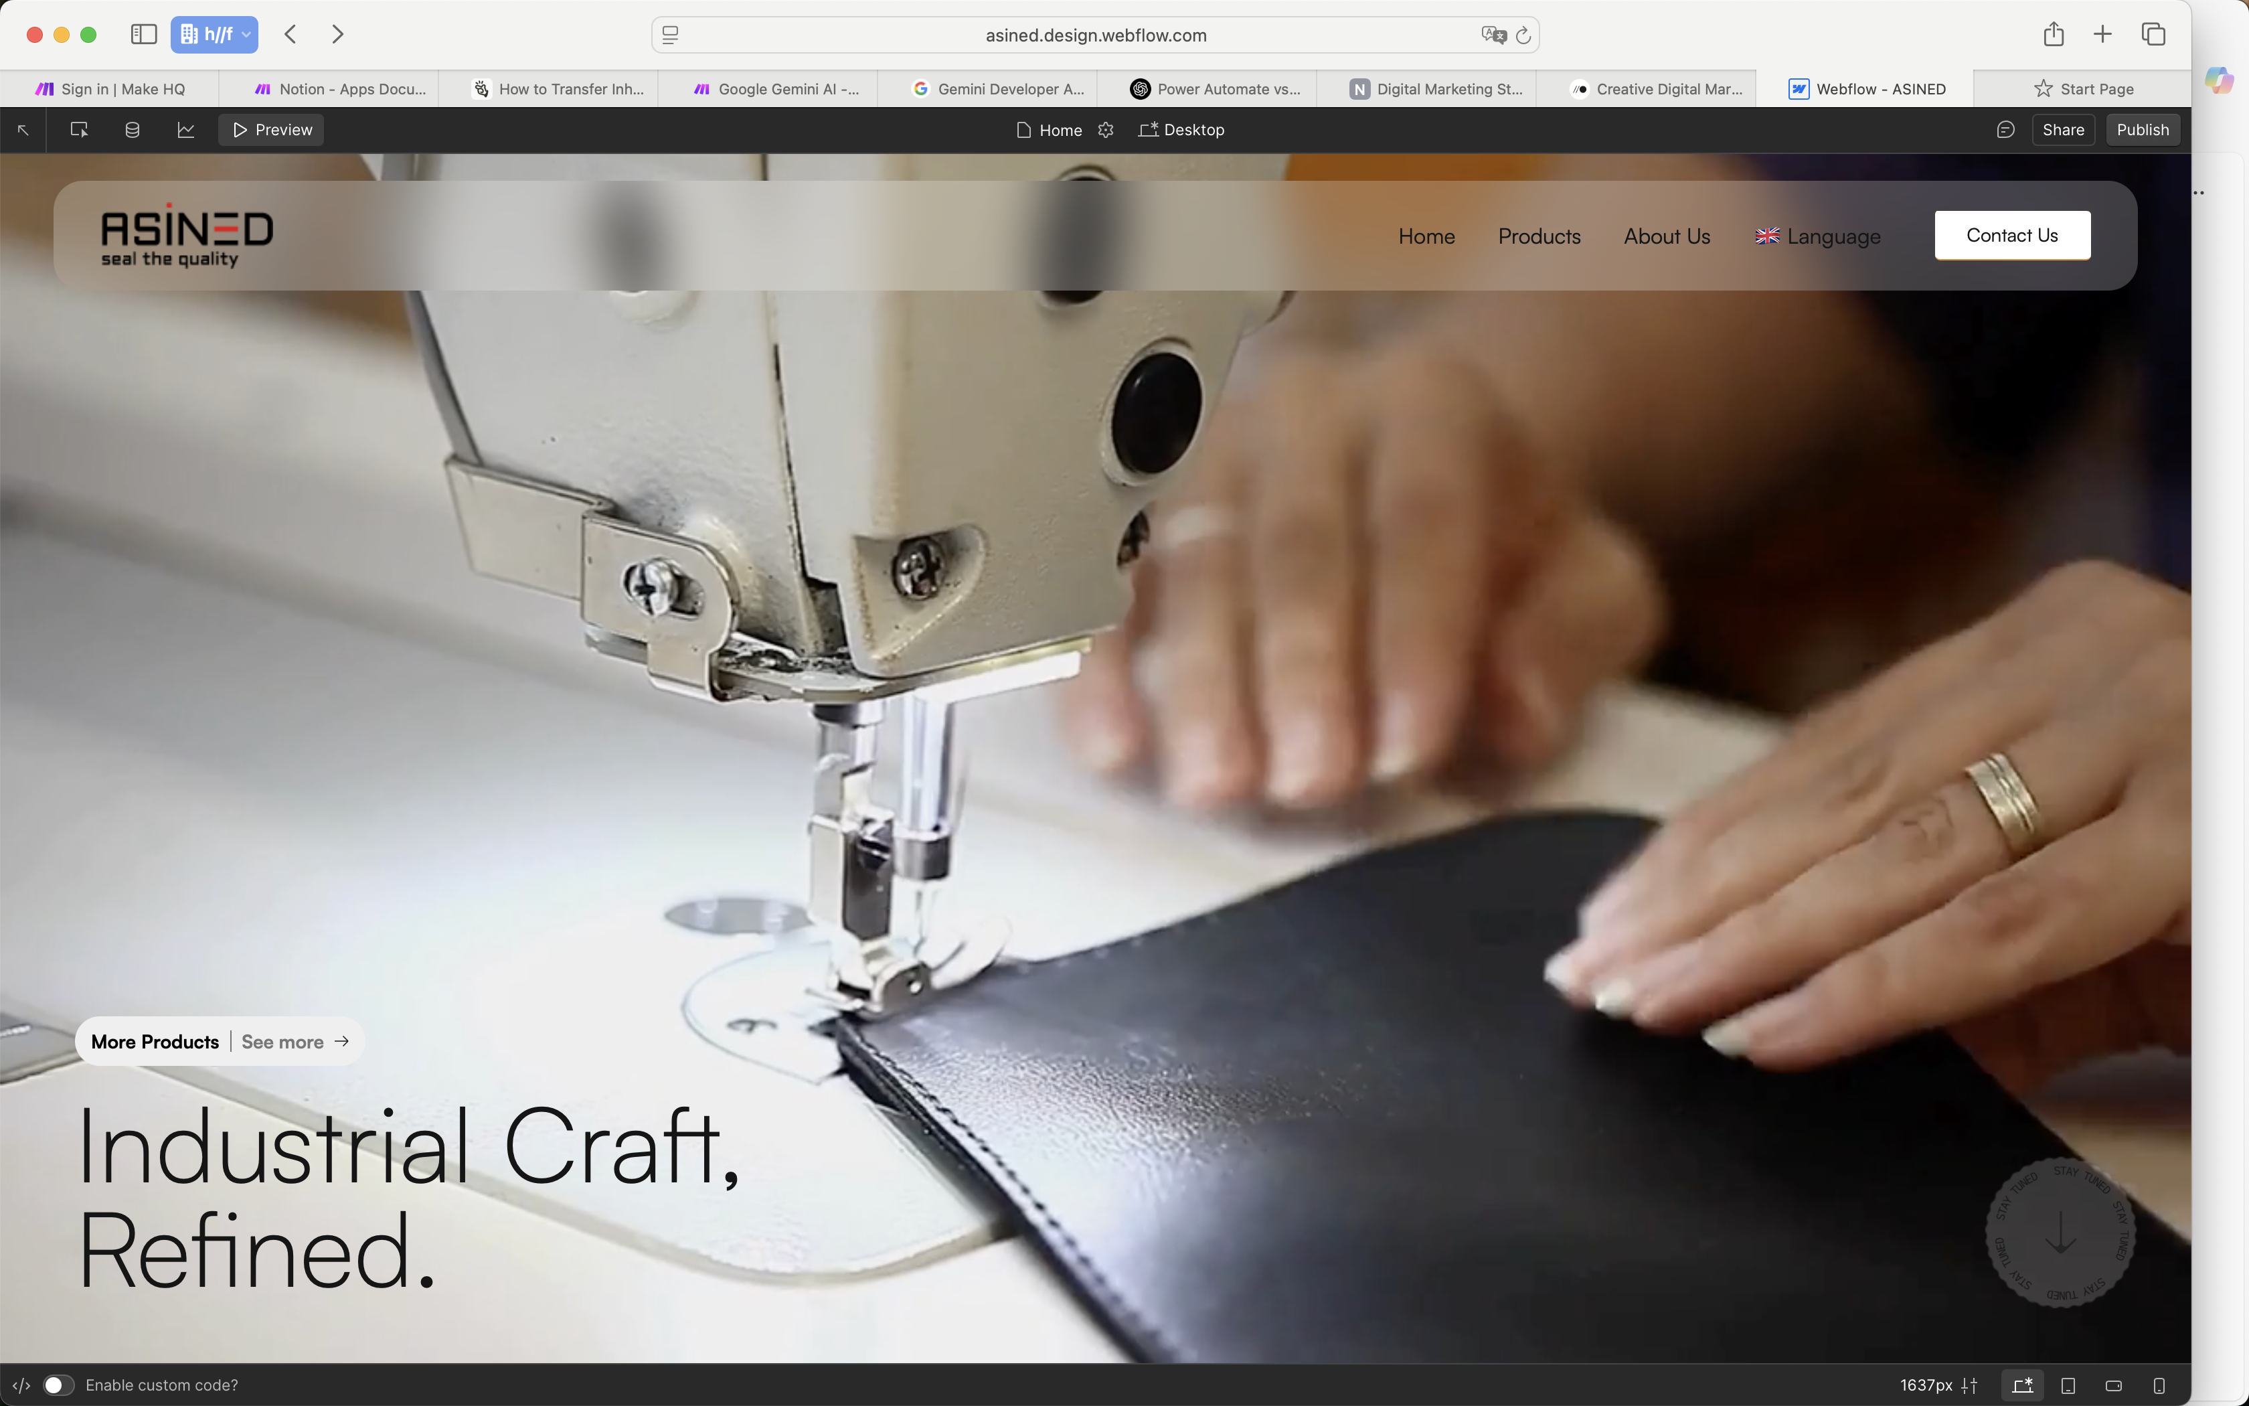The height and width of the screenshot is (1406, 2249).
Task: Select the element selection pointer tool
Action: click(x=79, y=130)
